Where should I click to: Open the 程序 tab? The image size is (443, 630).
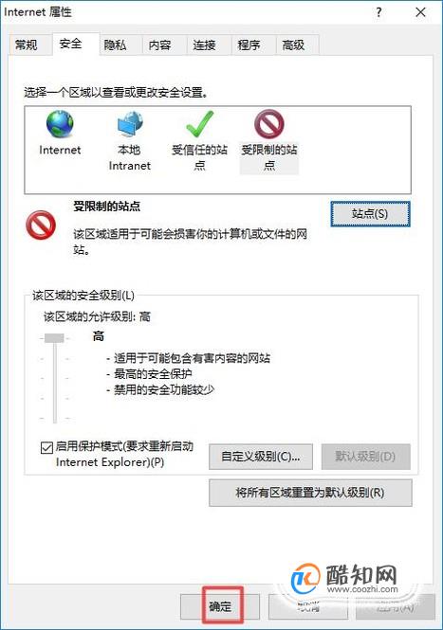tap(249, 45)
